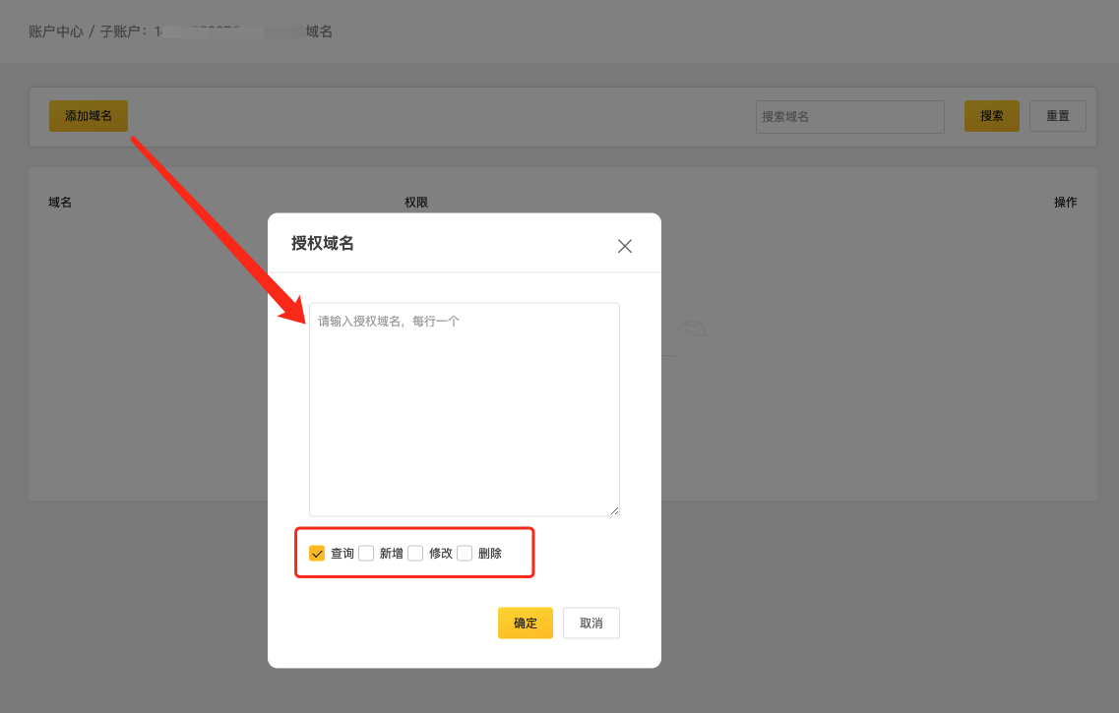Image resolution: width=1119 pixels, height=713 pixels.
Task: Close the 授权域名 dialog with the X icon
Action: coord(625,246)
